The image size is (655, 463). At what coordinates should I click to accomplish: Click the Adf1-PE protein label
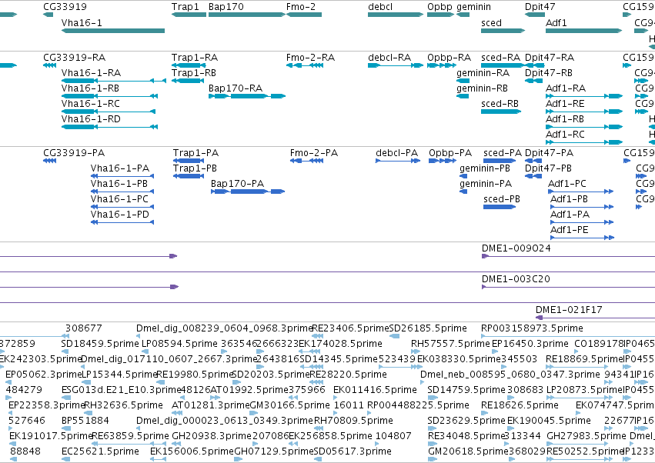570,230
